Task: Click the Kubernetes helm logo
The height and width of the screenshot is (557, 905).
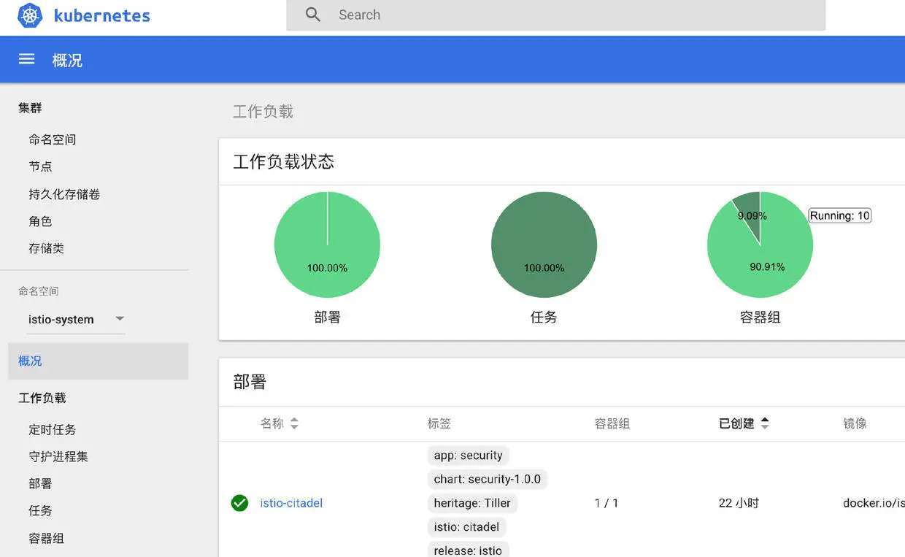Action: pos(30,15)
